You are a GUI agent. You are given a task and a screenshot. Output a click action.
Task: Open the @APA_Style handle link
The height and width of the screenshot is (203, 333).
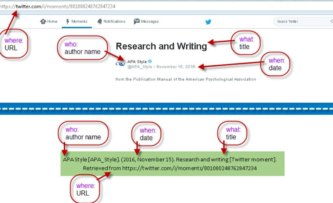pos(140,67)
